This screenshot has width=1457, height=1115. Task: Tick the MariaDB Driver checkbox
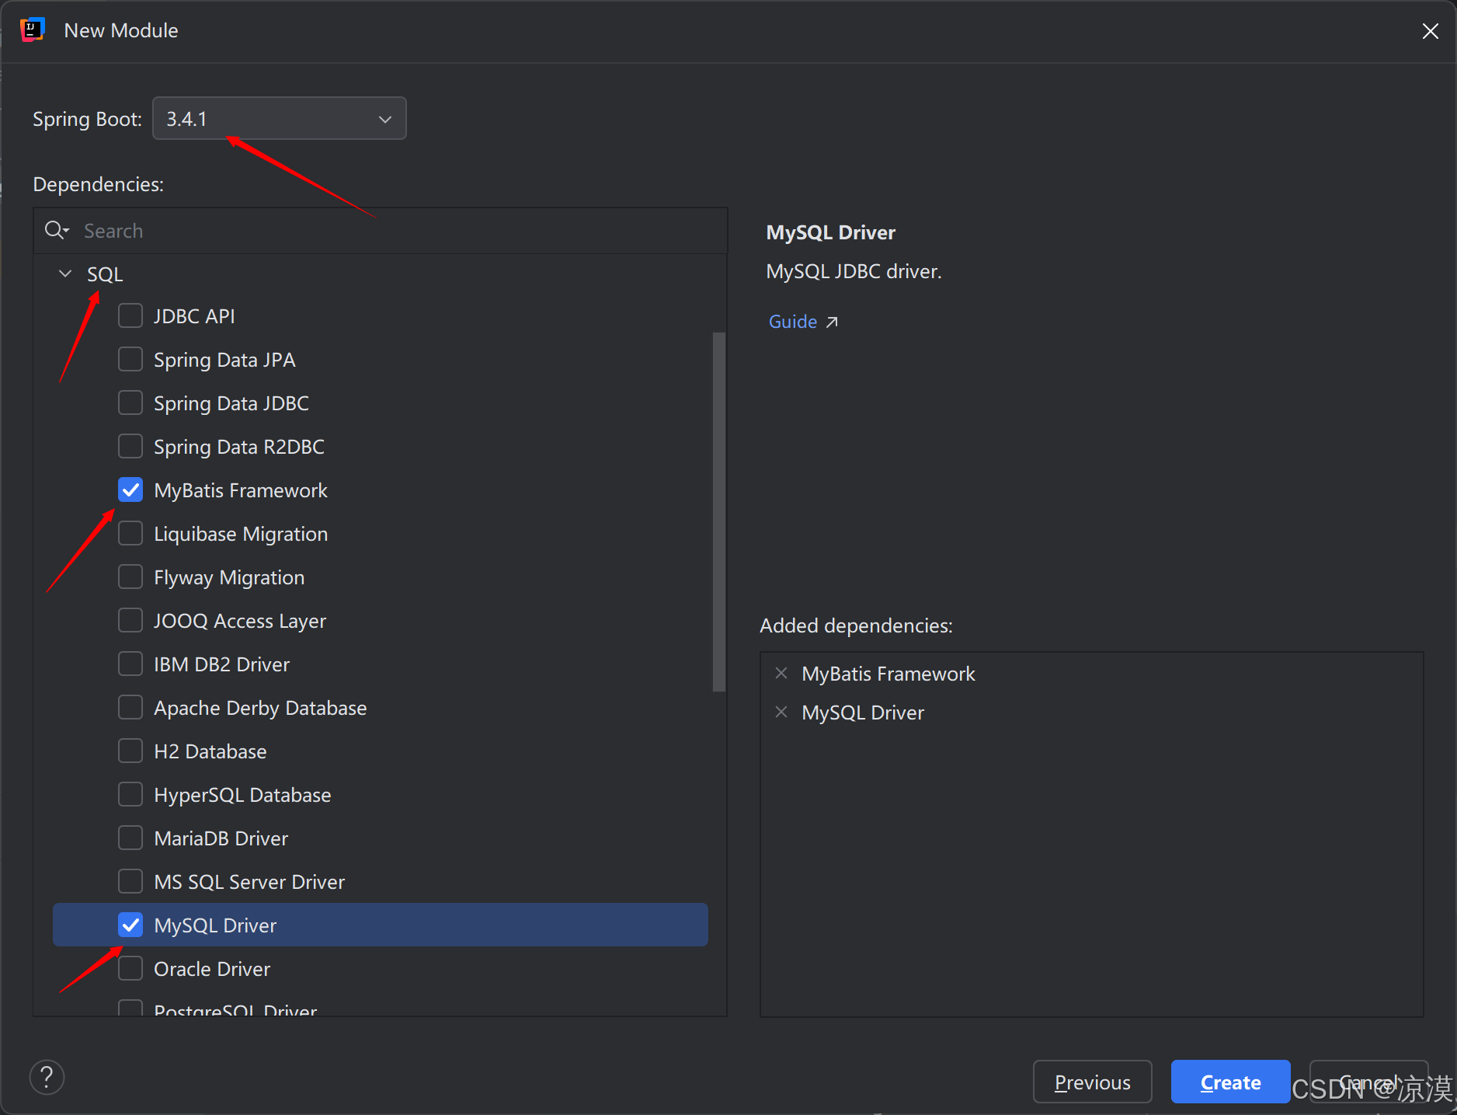tap(130, 838)
